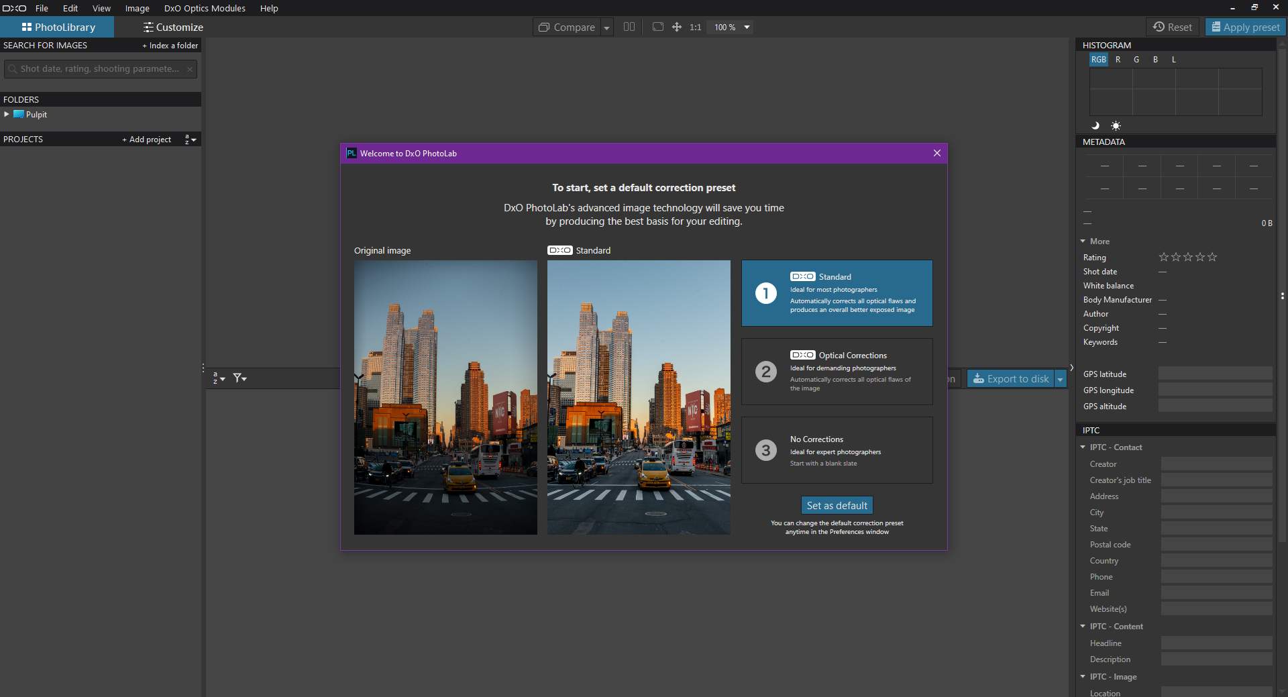This screenshot has width=1288, height=697.
Task: Click the GPS longitude field
Action: click(x=1215, y=390)
